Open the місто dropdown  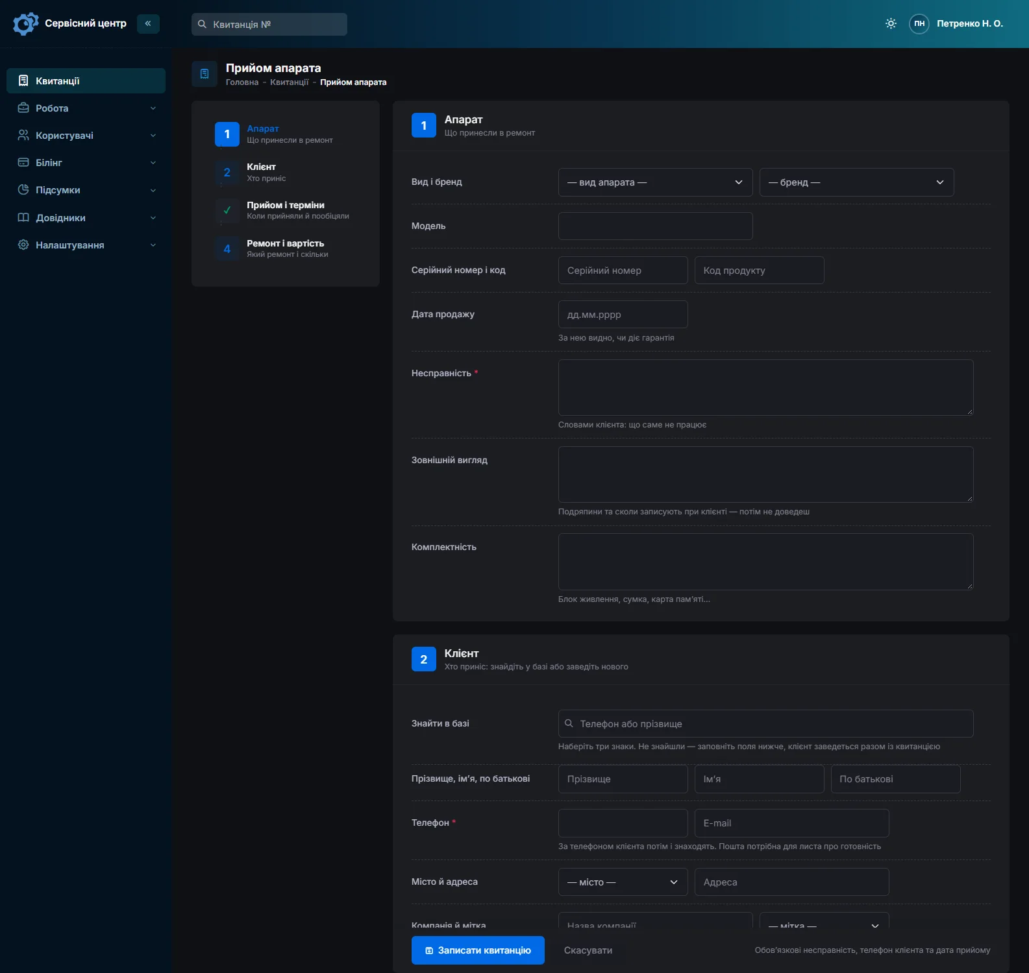(x=623, y=882)
